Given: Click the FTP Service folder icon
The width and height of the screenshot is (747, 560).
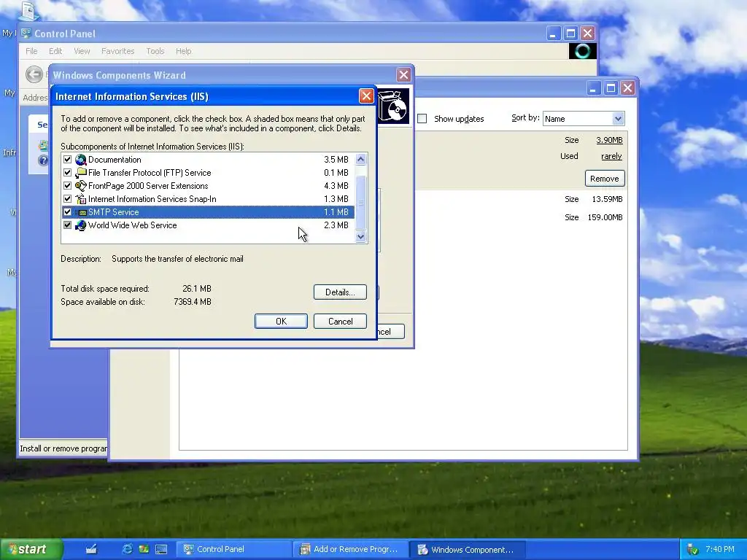Looking at the screenshot, I should 80,172.
